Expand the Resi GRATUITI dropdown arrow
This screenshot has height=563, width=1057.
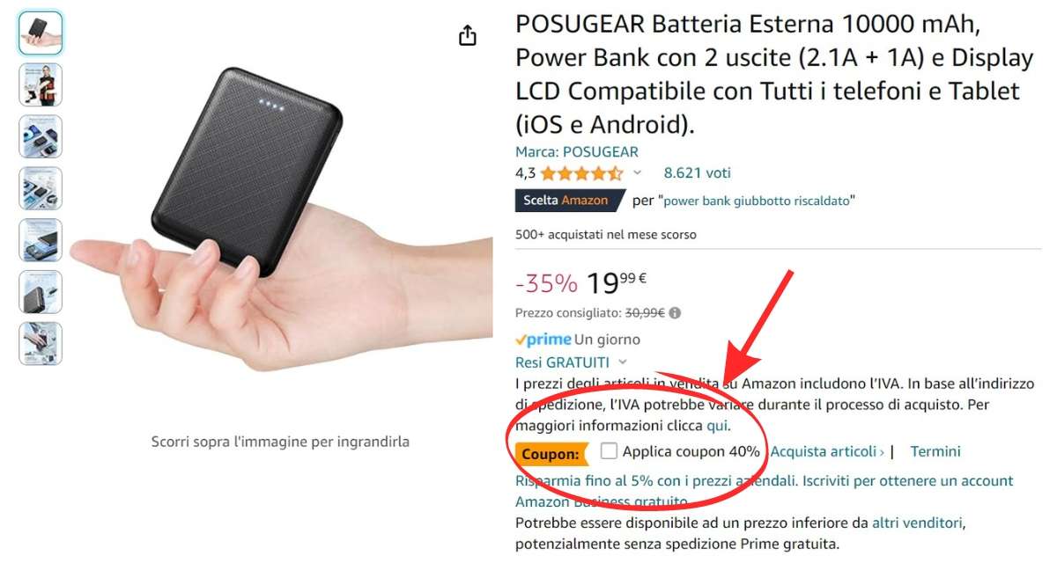tap(623, 362)
